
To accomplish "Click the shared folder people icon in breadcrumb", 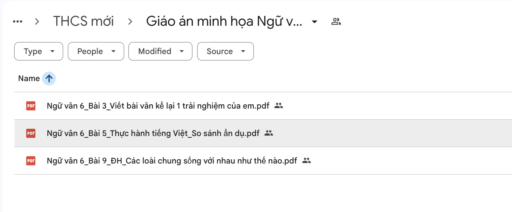I will [336, 21].
